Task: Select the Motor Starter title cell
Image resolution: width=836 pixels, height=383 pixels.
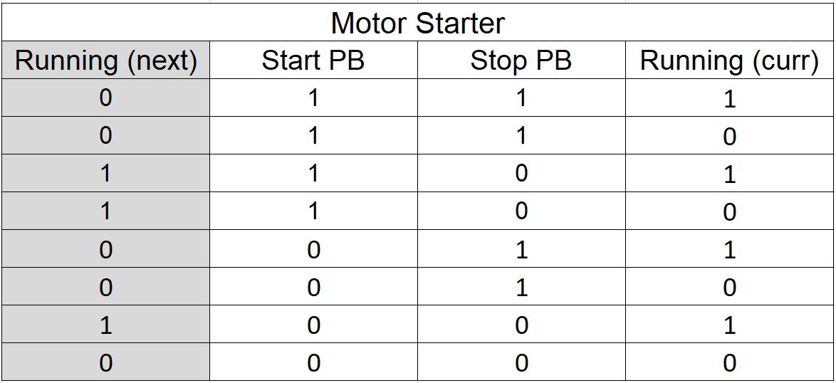Action: (418, 23)
